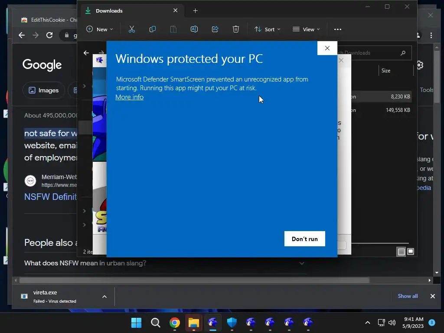Viewport: 444px width, 333px height.
Task: Select file row showing 149,558 KB
Action: tap(381, 110)
